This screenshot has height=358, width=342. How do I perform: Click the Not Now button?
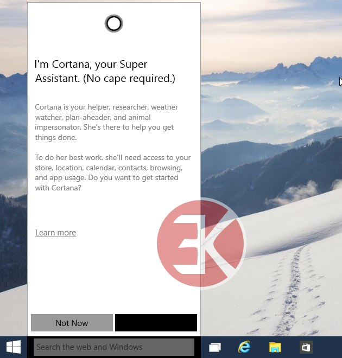(x=72, y=323)
